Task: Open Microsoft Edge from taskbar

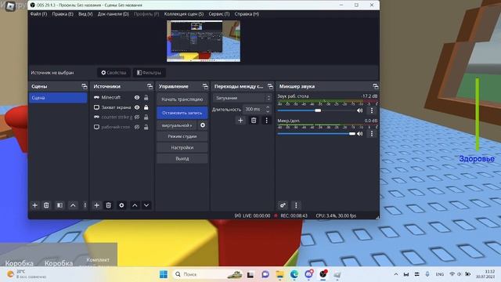Action: pos(294,274)
